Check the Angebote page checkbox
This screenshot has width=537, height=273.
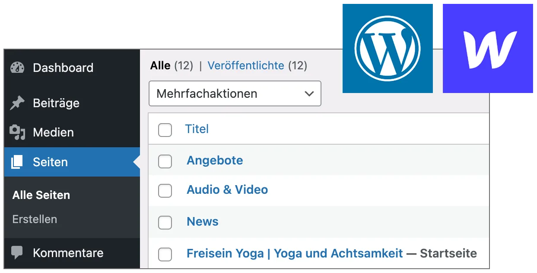click(165, 161)
